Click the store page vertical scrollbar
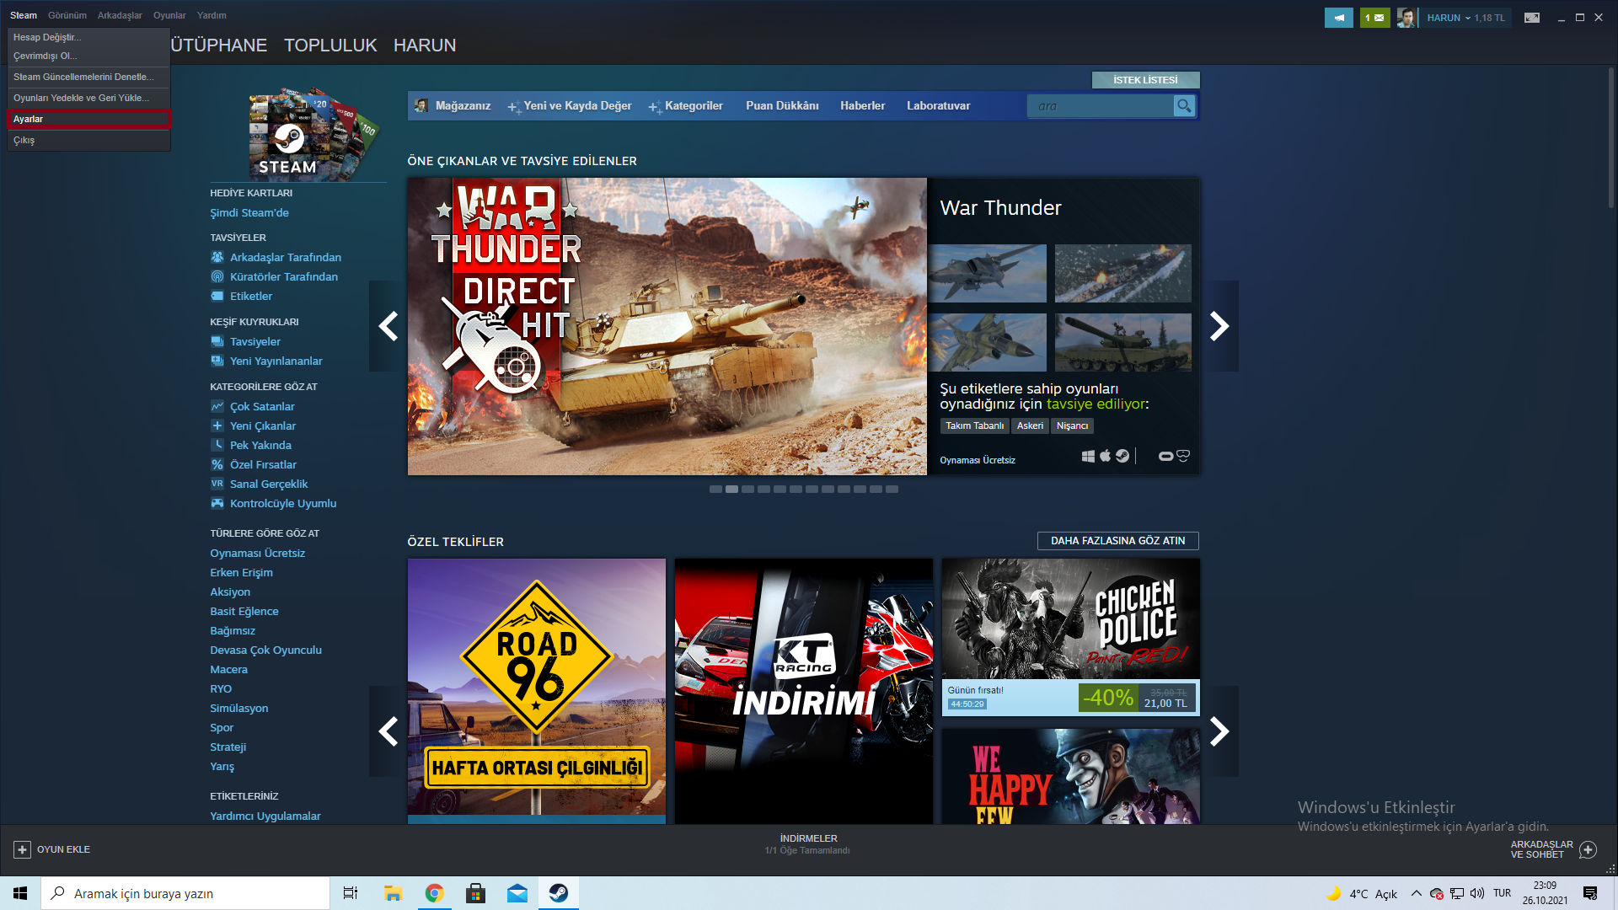The image size is (1618, 910). [1610, 139]
